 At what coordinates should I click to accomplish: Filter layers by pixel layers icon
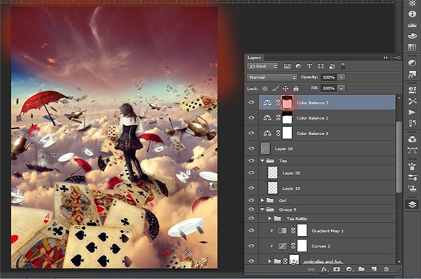[287, 66]
